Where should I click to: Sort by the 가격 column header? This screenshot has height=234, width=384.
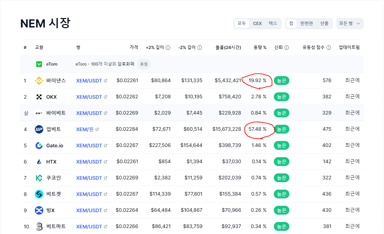134,47
